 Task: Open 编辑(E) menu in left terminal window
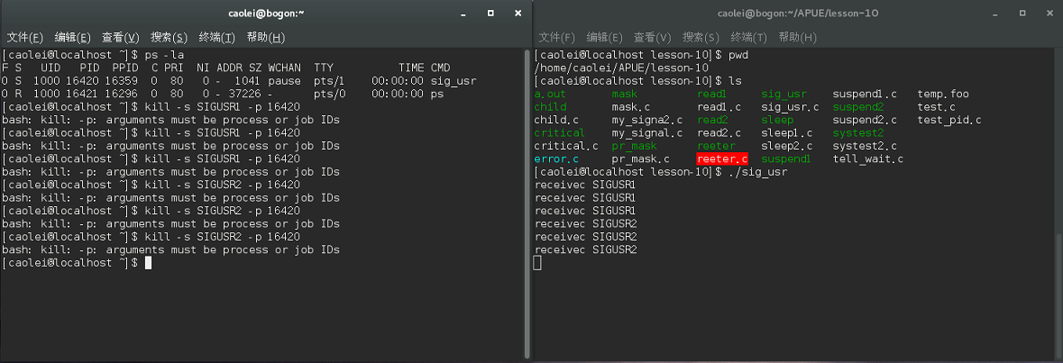[x=72, y=37]
